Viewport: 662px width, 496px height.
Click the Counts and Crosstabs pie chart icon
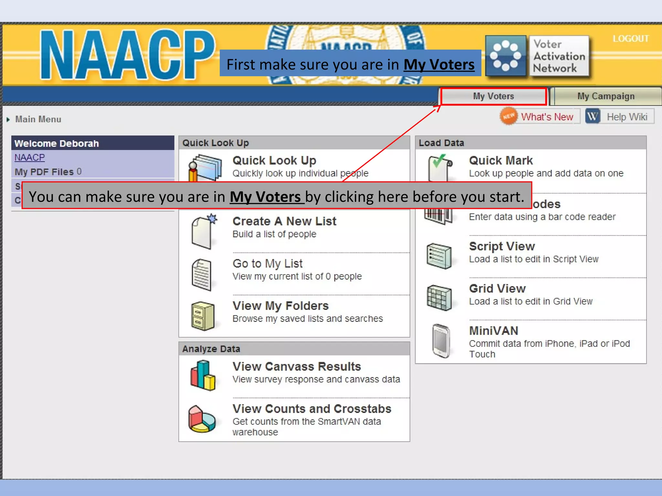(x=202, y=419)
